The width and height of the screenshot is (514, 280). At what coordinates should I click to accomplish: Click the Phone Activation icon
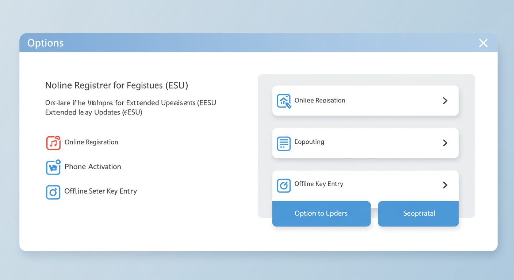click(53, 167)
